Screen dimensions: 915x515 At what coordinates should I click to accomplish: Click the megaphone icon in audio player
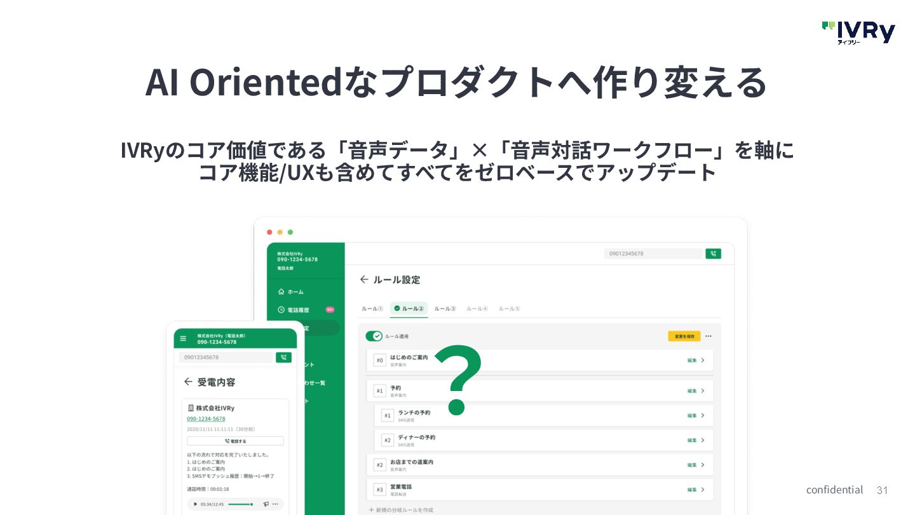[x=266, y=504]
